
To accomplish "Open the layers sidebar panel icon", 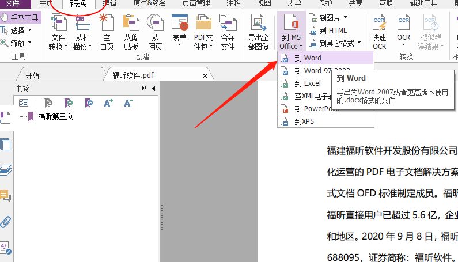I will click(x=6, y=170).
